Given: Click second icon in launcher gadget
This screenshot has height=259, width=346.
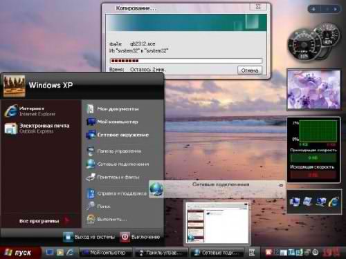Looking at the screenshot, I should [308, 202].
